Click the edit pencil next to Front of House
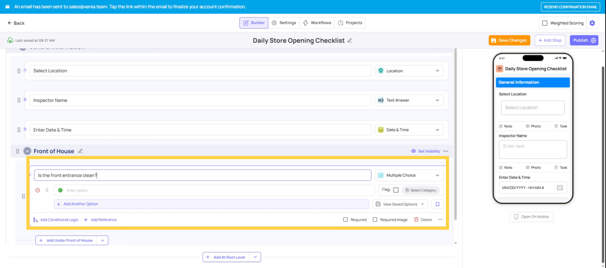606x268 pixels. (80, 151)
